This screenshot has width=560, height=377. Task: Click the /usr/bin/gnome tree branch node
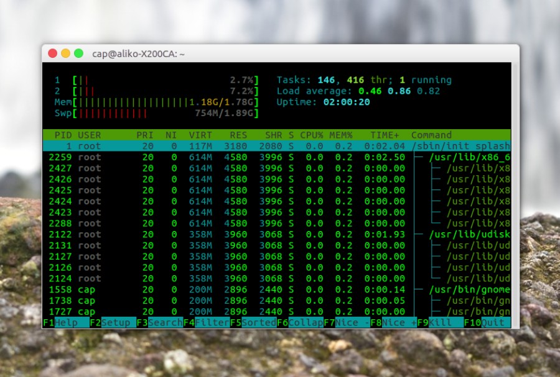tap(470, 289)
